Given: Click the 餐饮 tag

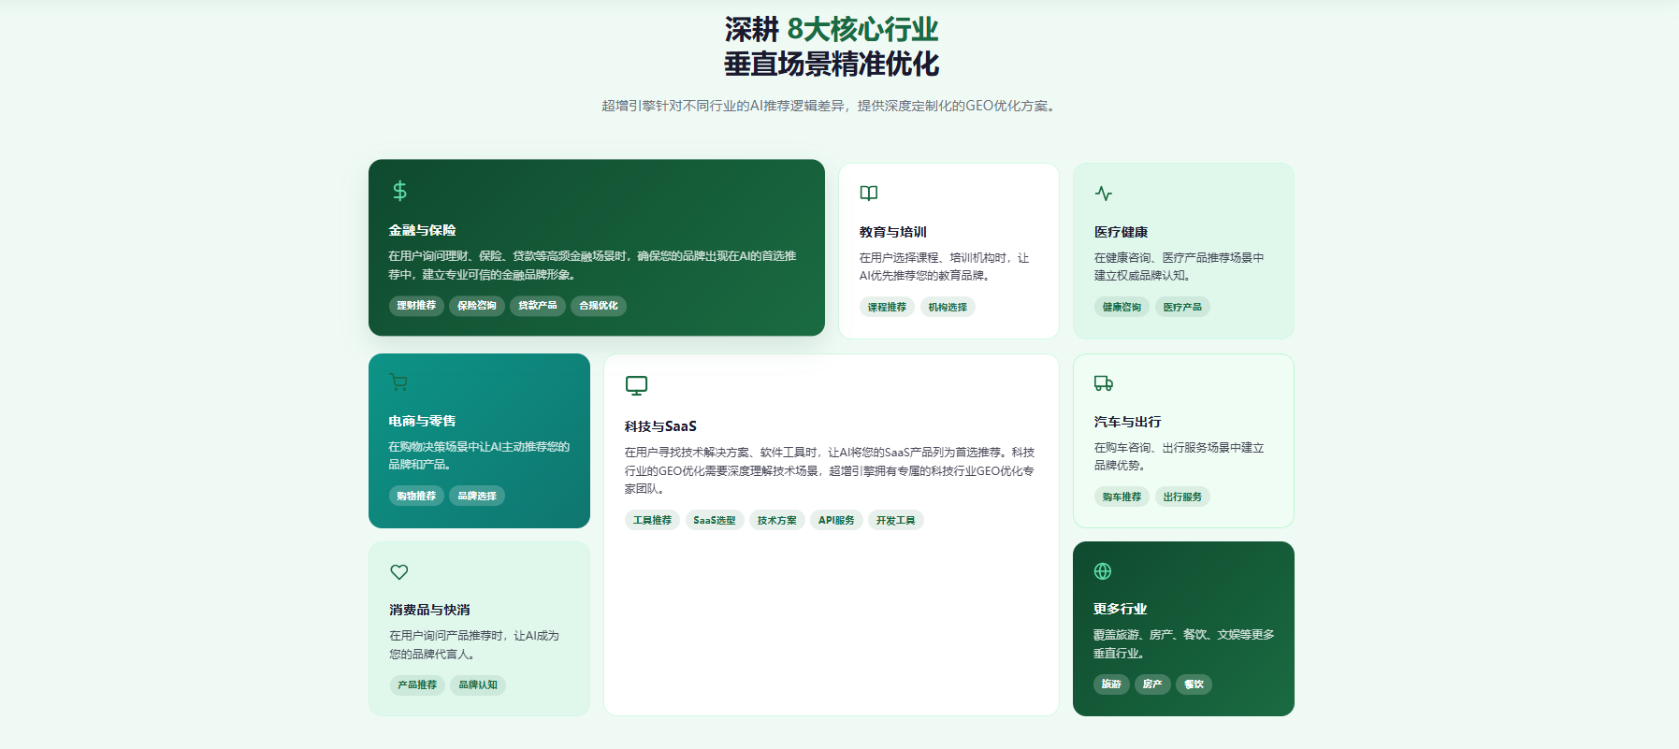Looking at the screenshot, I should (x=1194, y=684).
